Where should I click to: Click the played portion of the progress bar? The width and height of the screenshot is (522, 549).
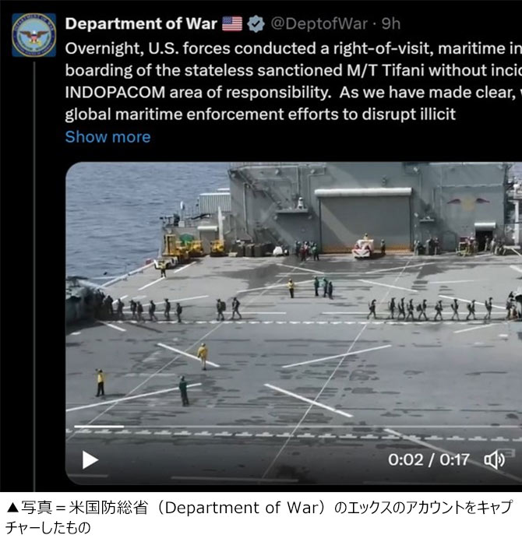point(99,427)
